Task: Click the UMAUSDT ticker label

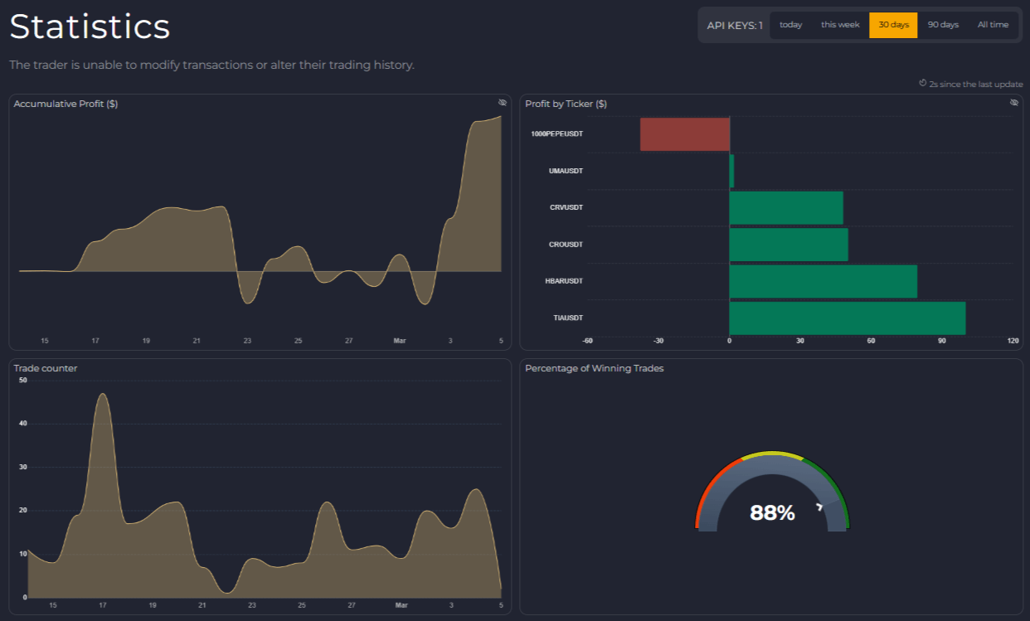Action: [x=566, y=171]
